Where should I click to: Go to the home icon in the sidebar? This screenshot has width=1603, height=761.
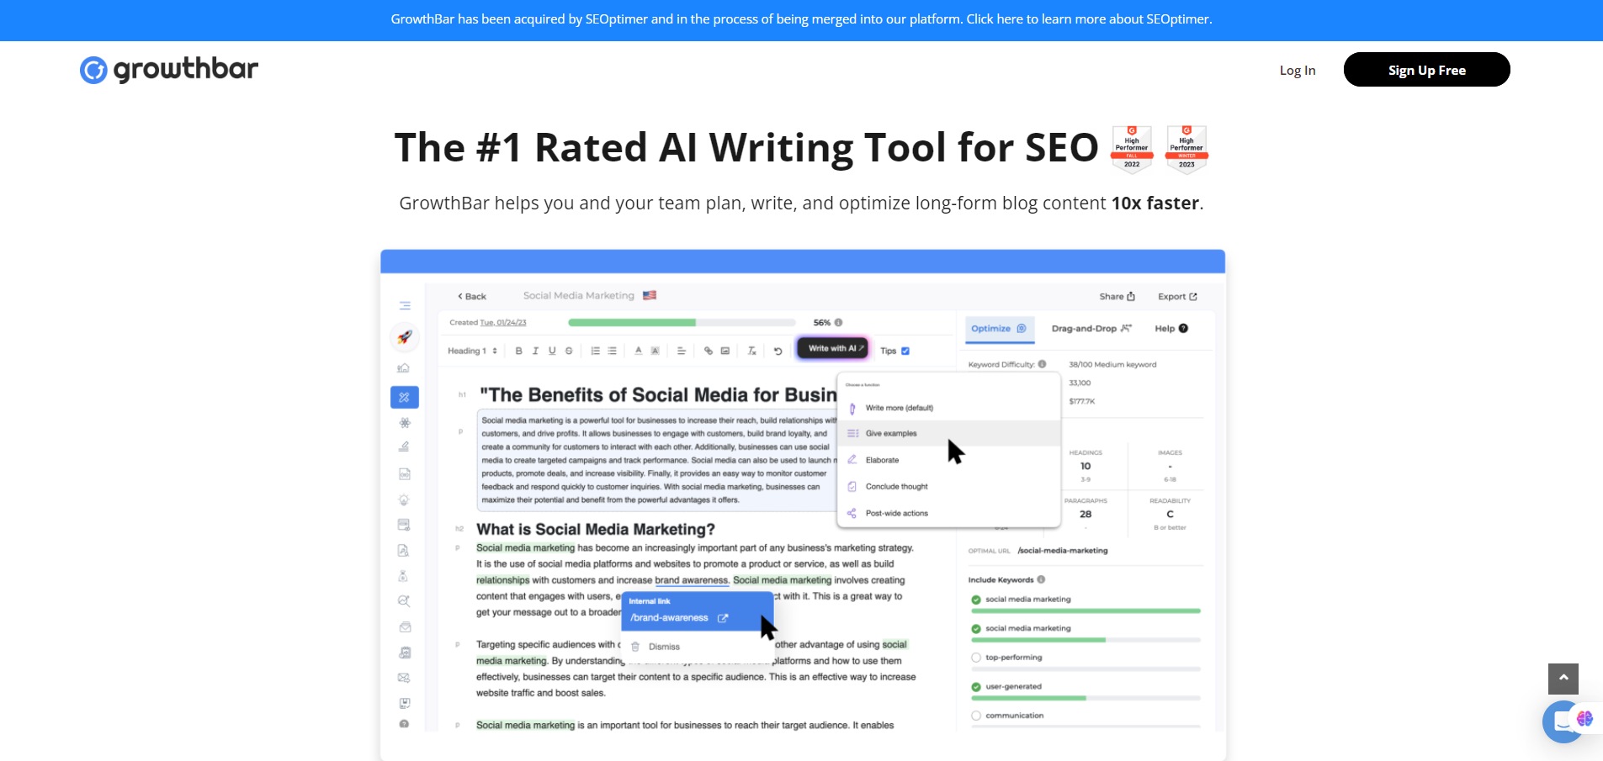[x=404, y=368]
